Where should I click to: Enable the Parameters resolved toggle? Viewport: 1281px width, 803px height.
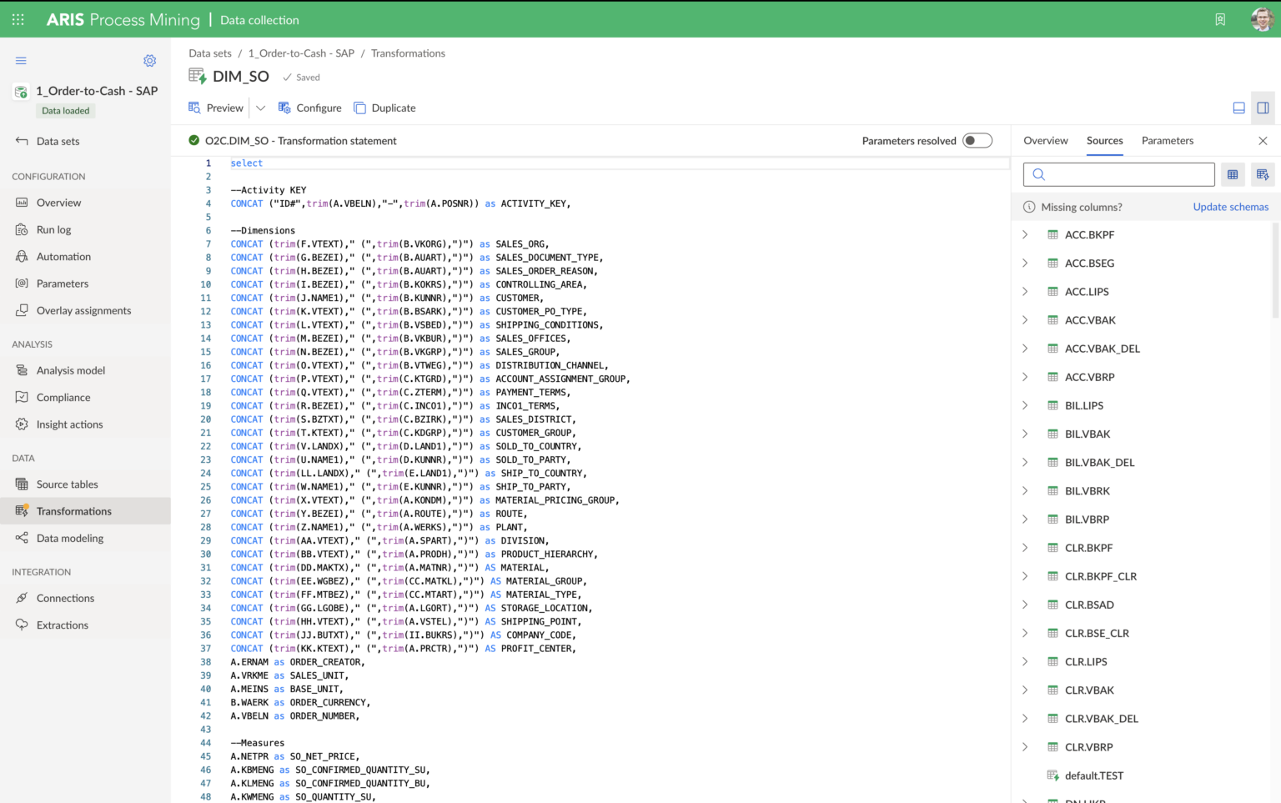(977, 140)
